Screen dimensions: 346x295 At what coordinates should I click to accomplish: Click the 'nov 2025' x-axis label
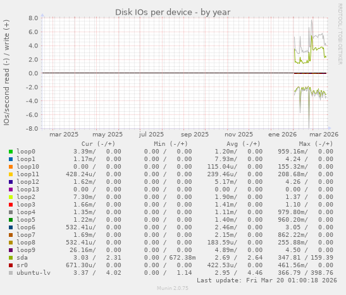tap(238, 135)
